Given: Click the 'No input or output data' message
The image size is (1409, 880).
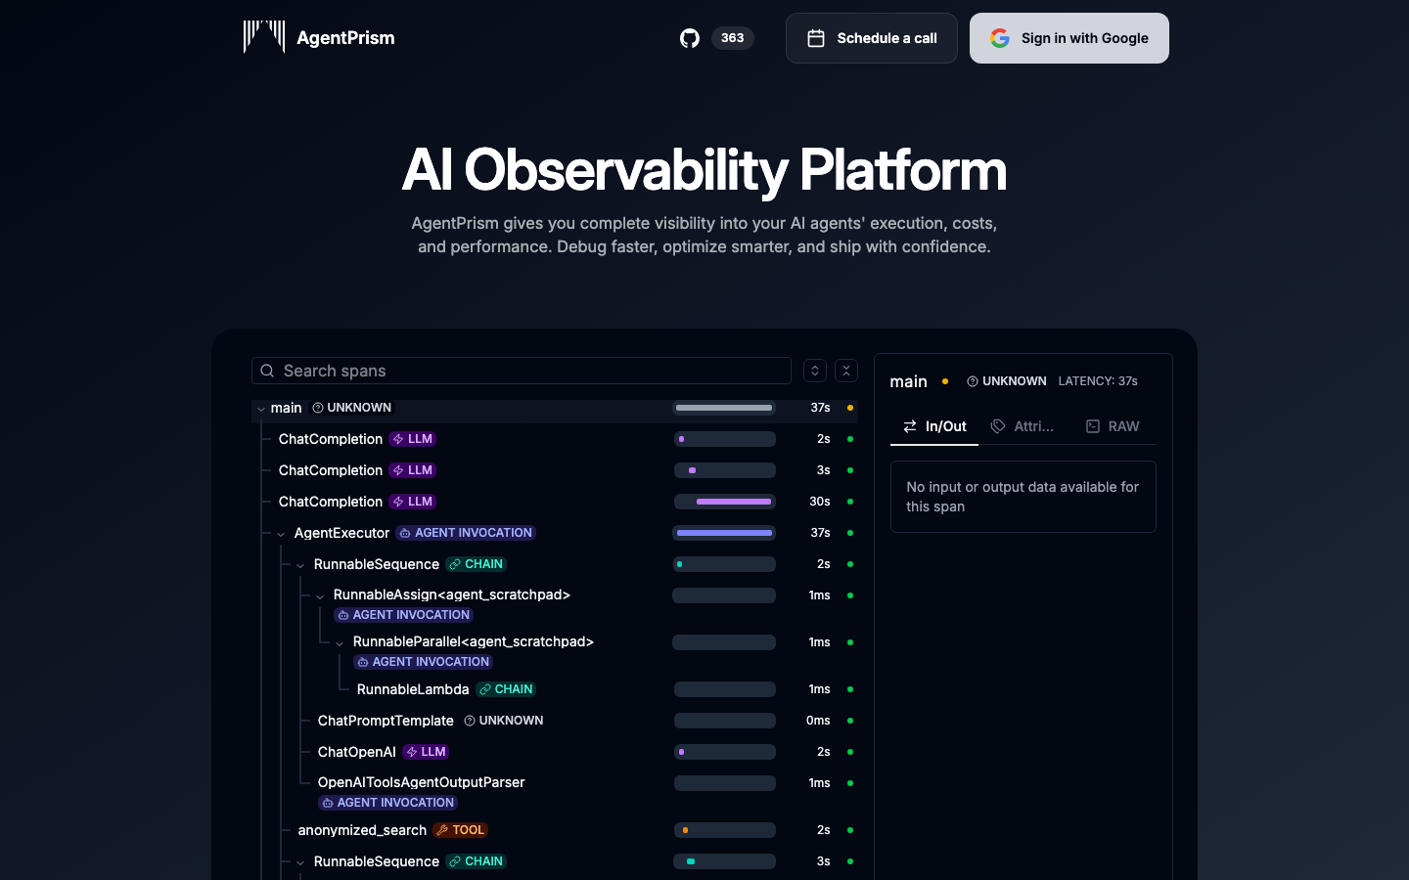Looking at the screenshot, I should point(1023,497).
